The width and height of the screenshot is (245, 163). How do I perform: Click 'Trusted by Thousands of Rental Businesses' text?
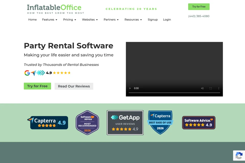click(61, 65)
